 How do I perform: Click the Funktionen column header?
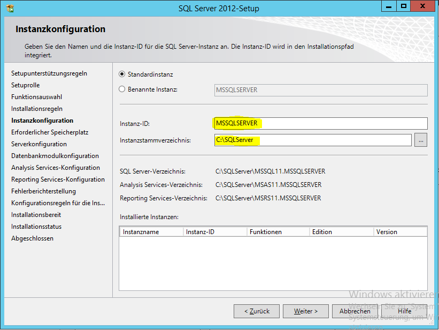tap(278, 232)
